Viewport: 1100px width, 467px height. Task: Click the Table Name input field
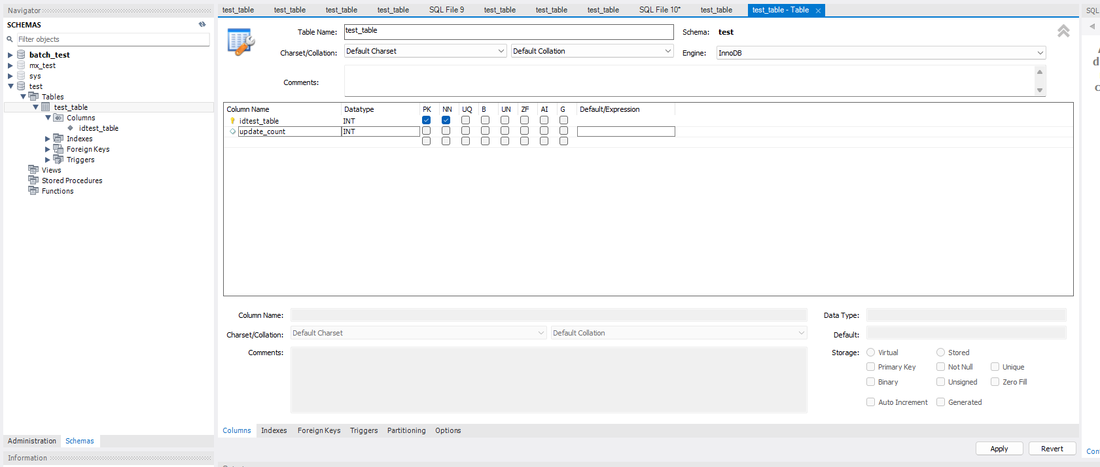coord(509,31)
